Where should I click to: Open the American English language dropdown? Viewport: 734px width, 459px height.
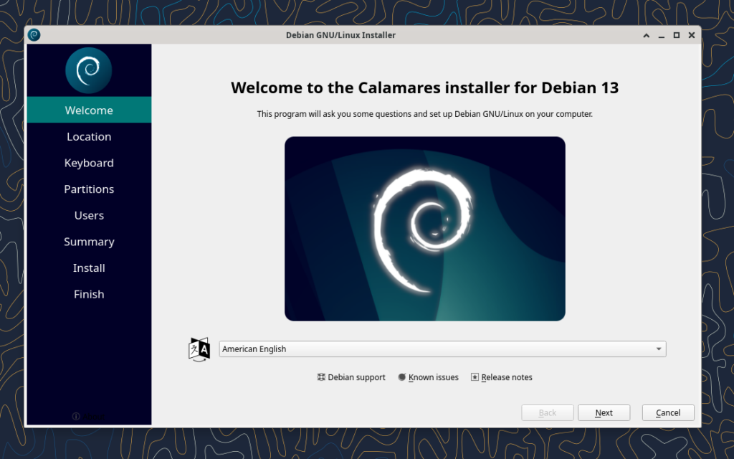click(x=442, y=349)
